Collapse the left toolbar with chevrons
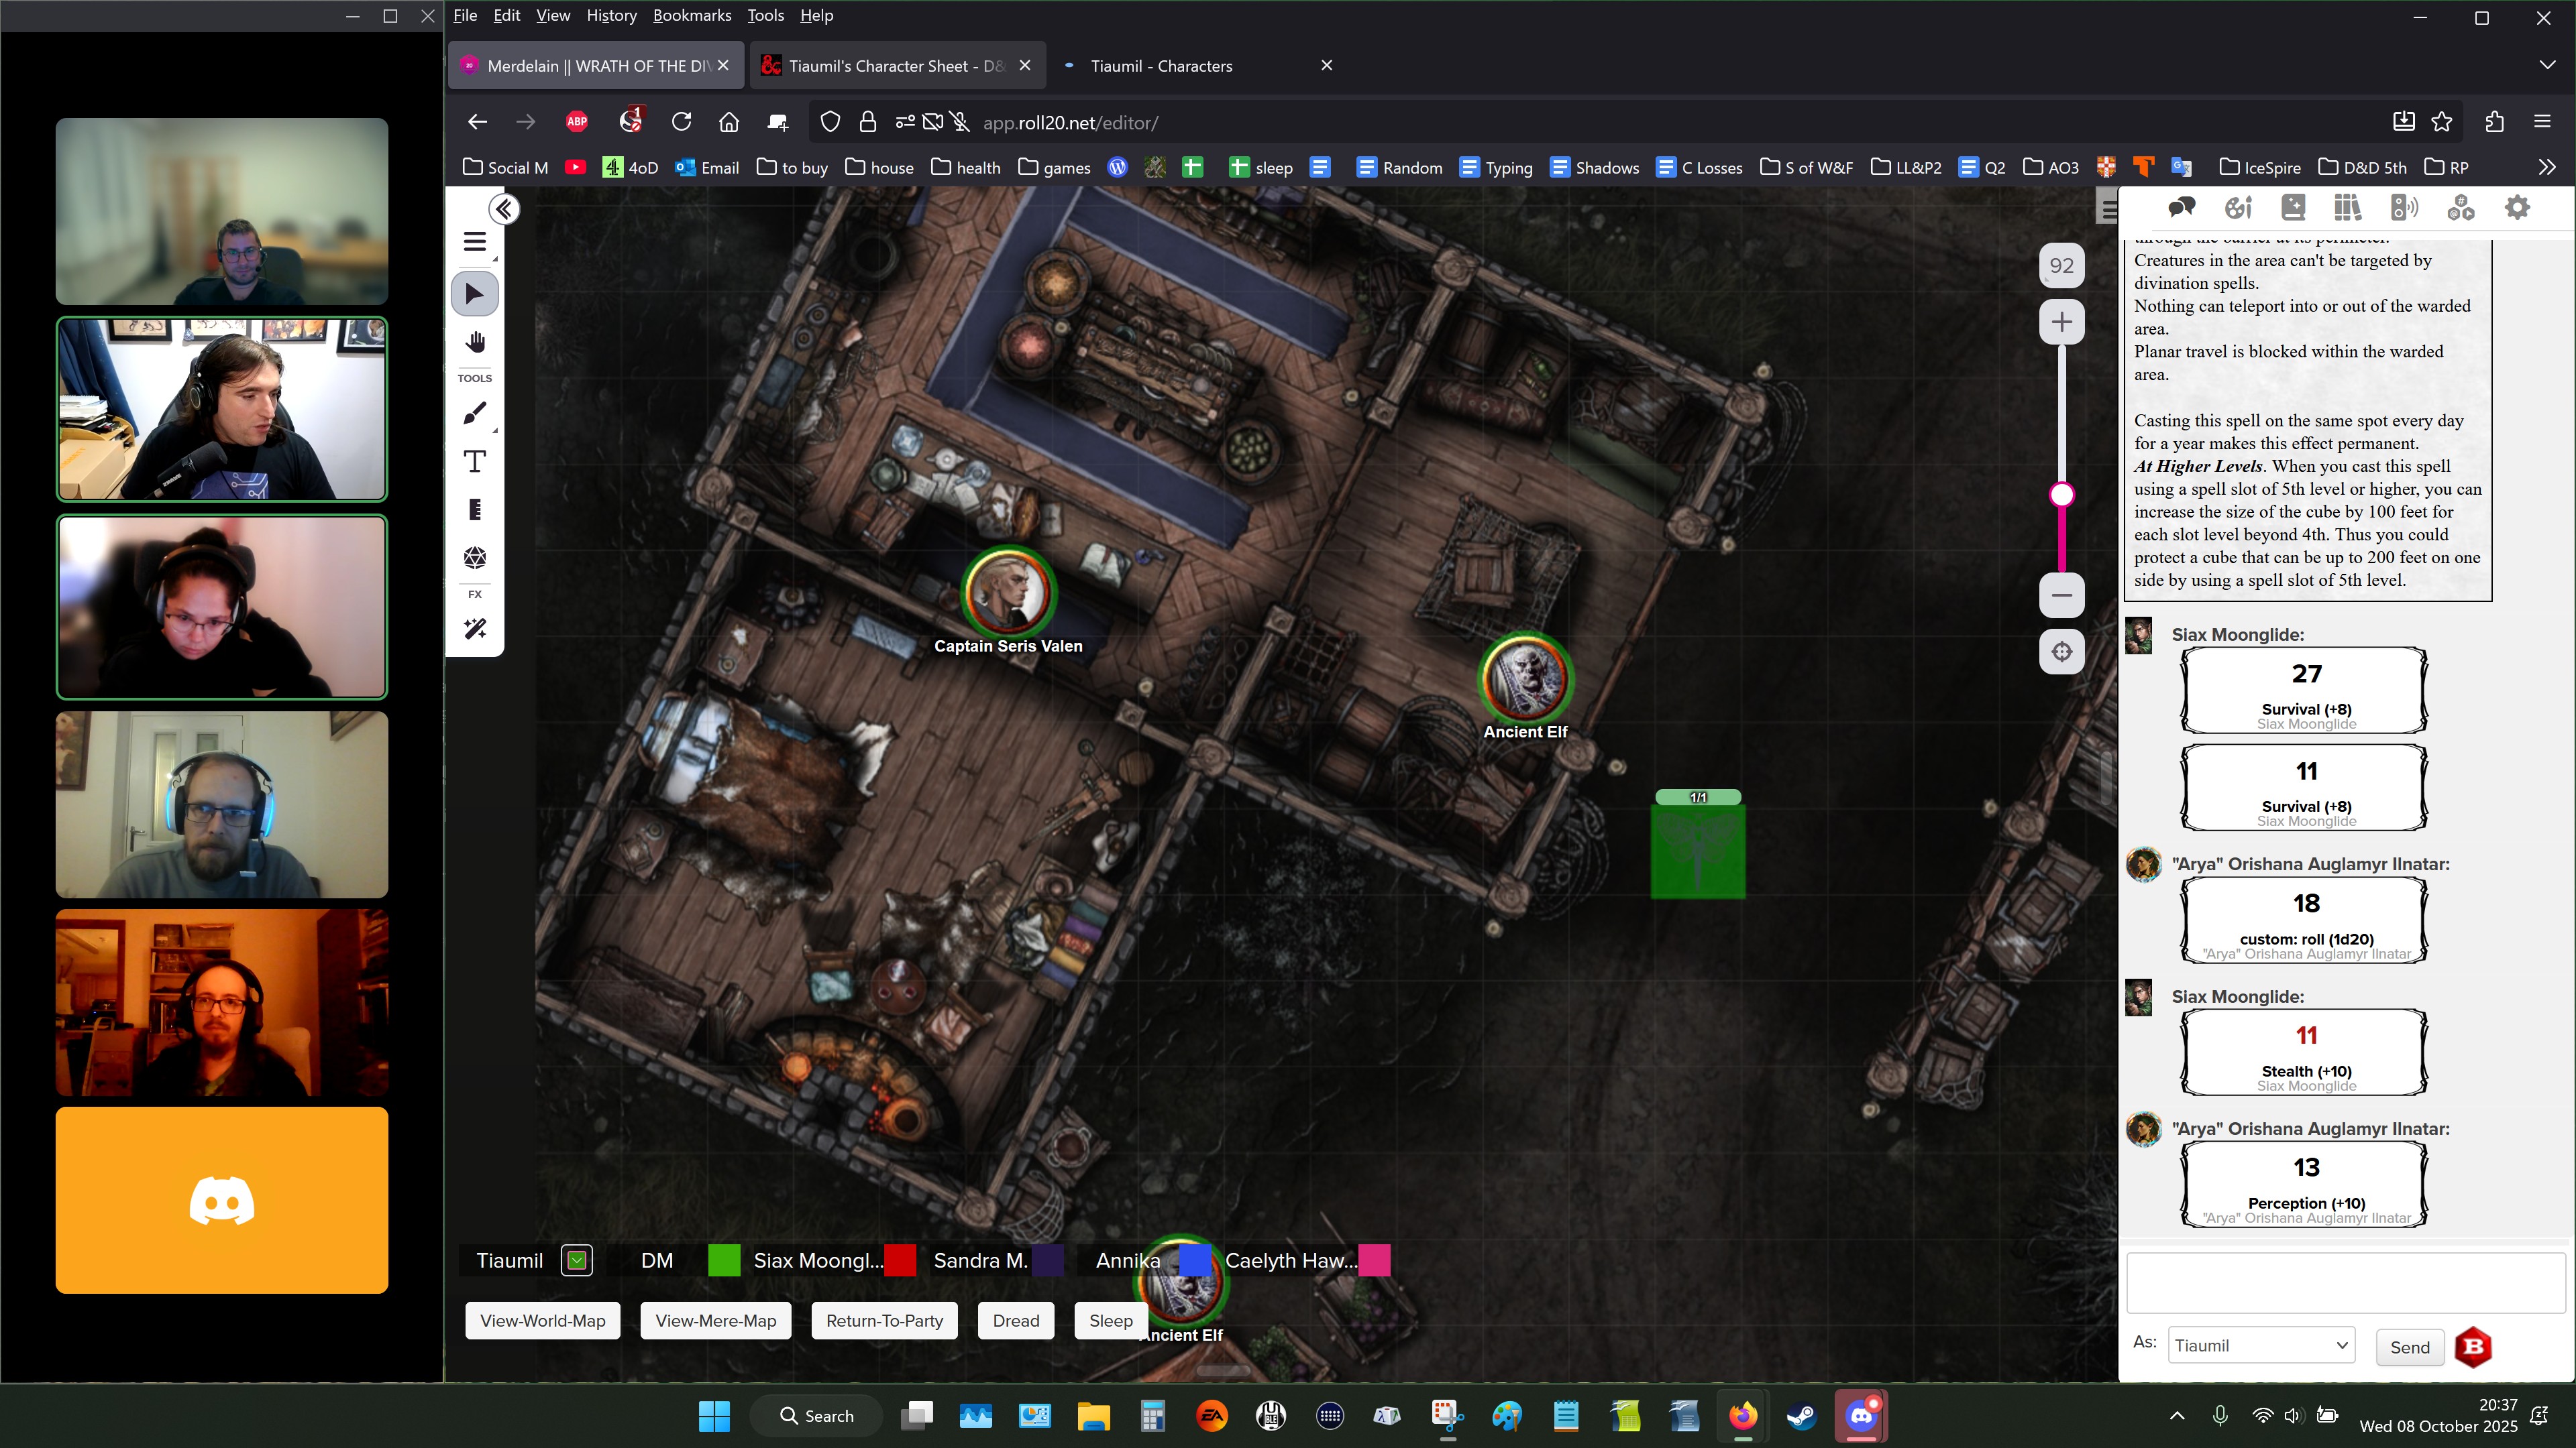 (504, 209)
